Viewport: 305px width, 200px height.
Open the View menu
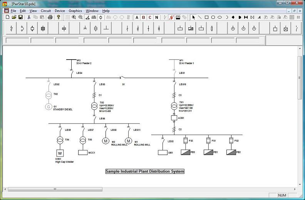(33, 11)
